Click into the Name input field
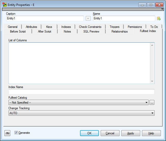Viewport: 166px width, 141px height. (124, 18)
